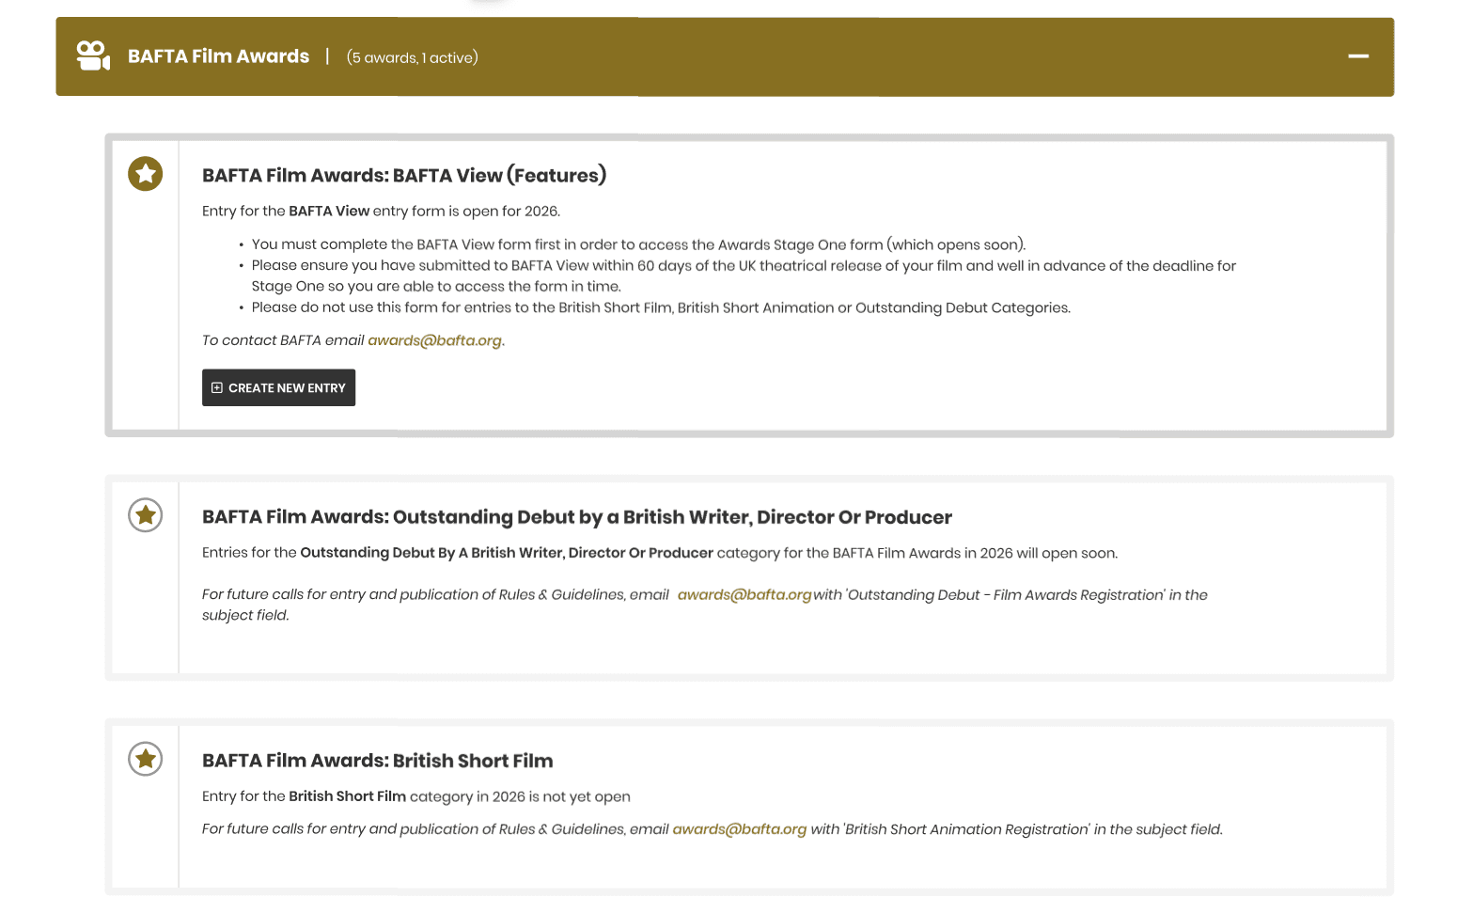Click the "(5 awards, 1 active)" count text

pos(412,57)
